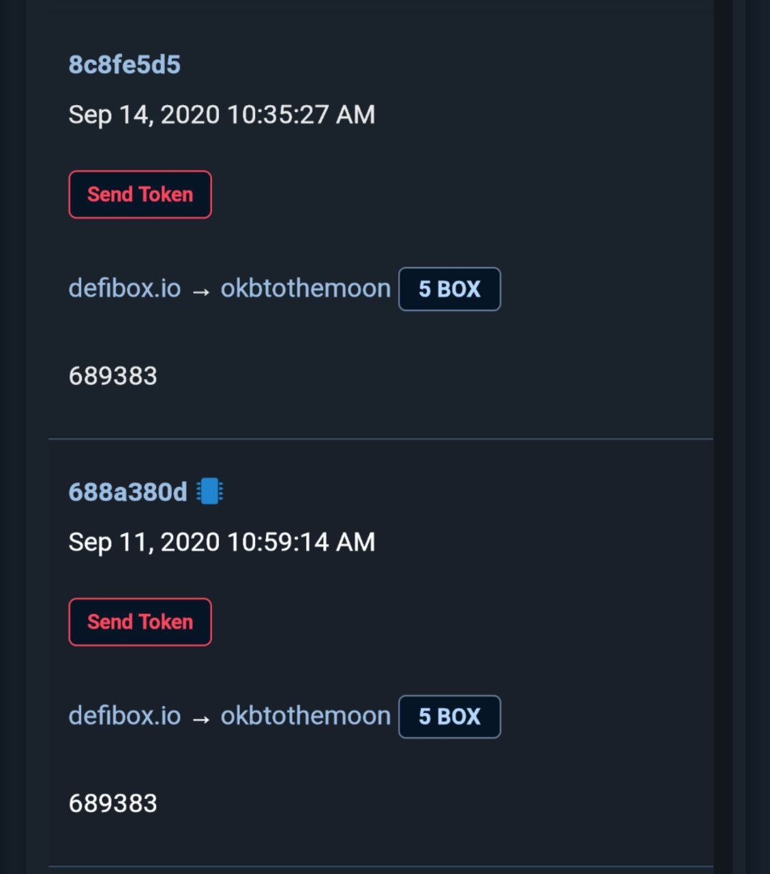
Task: Click the transfer arrow in the 8c8fe5d5 transaction
Action: tap(201, 292)
